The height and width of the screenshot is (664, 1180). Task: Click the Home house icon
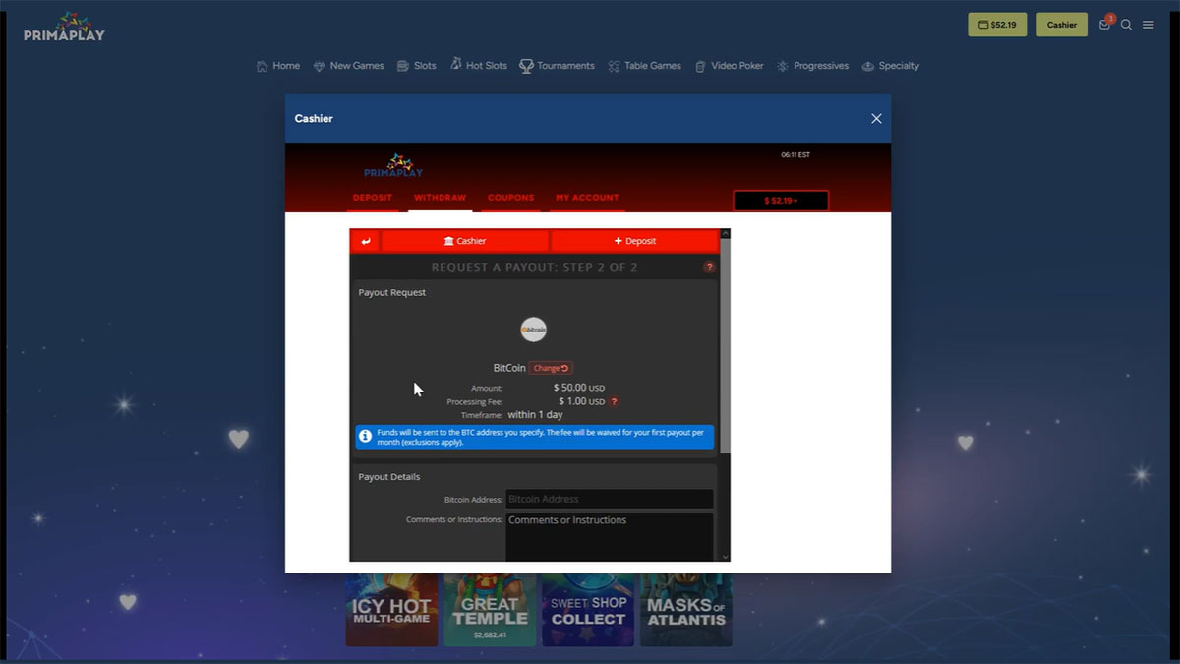tap(262, 66)
